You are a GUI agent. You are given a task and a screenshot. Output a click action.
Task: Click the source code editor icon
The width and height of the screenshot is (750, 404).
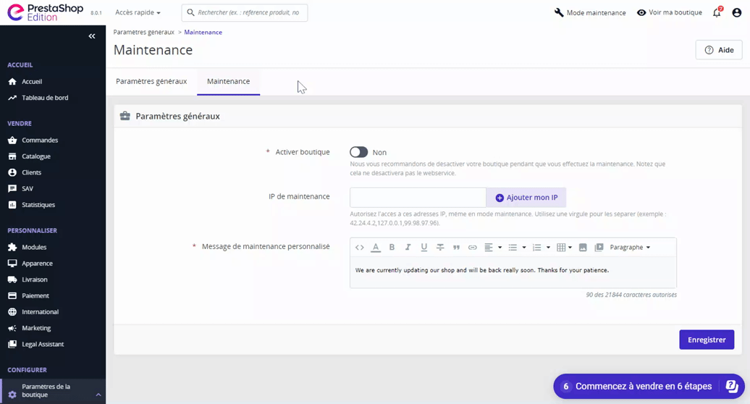click(360, 247)
